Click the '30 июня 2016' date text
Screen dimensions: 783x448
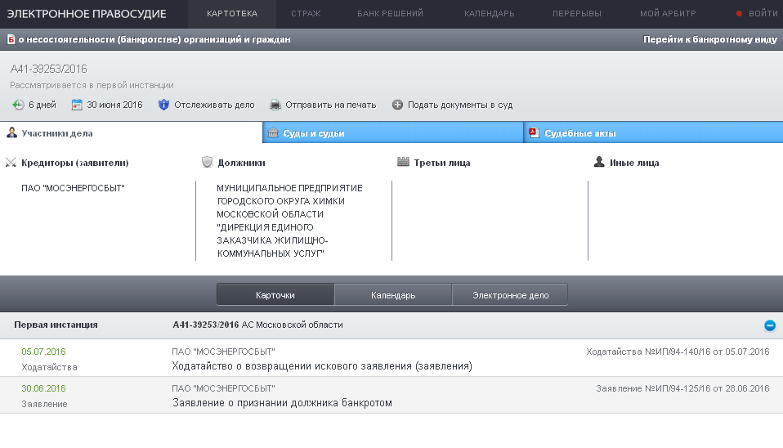[115, 105]
